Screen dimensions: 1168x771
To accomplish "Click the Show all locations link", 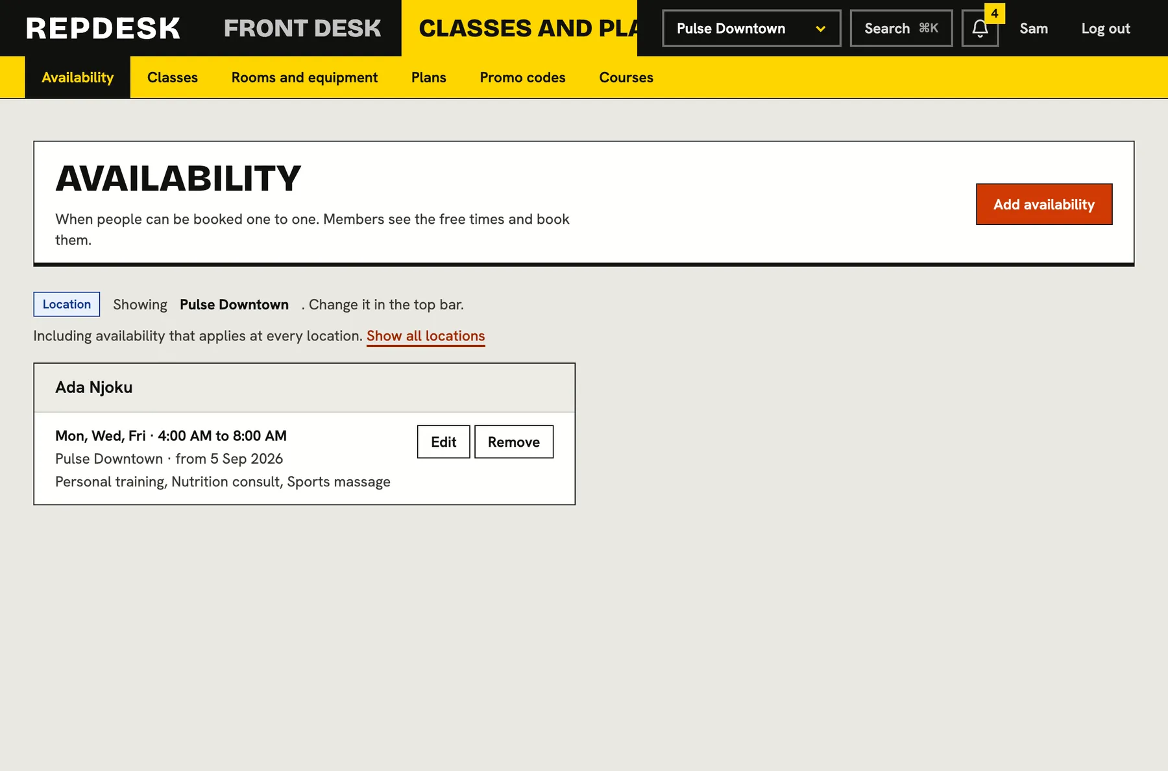I will click(426, 336).
